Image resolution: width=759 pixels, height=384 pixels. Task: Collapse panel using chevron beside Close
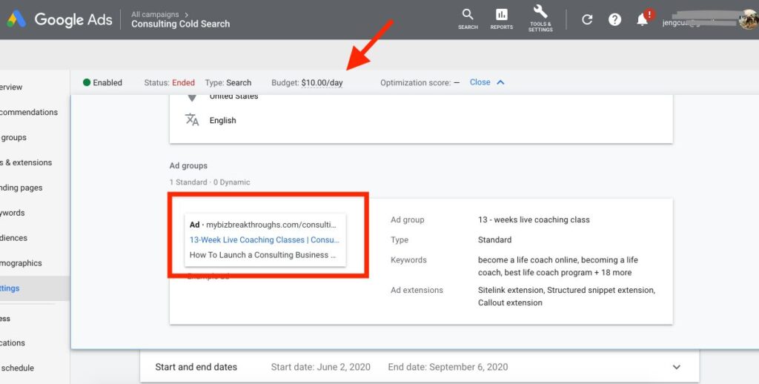coord(500,82)
